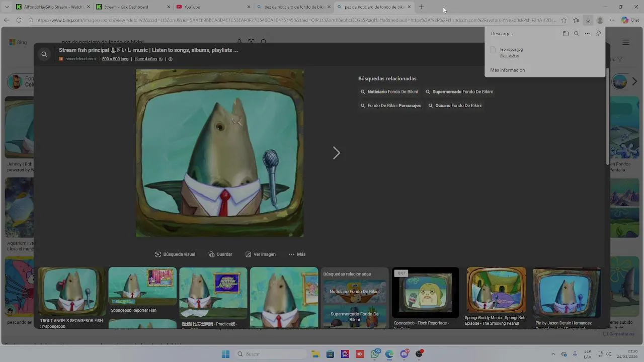Open the Edge profile avatar
Image resolution: width=644 pixels, height=362 pixels.
coord(600,20)
